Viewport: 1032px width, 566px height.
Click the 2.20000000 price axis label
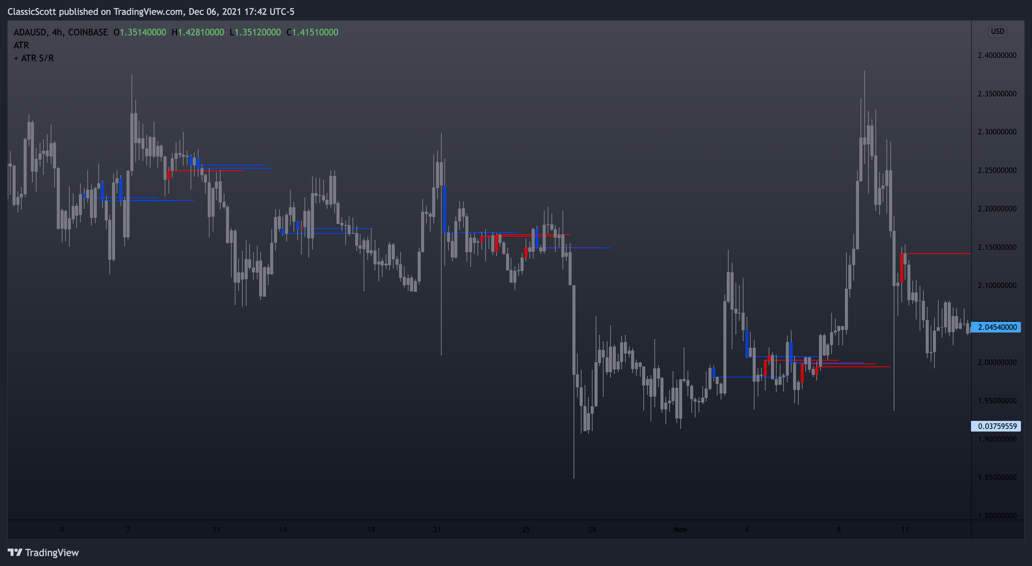(997, 209)
